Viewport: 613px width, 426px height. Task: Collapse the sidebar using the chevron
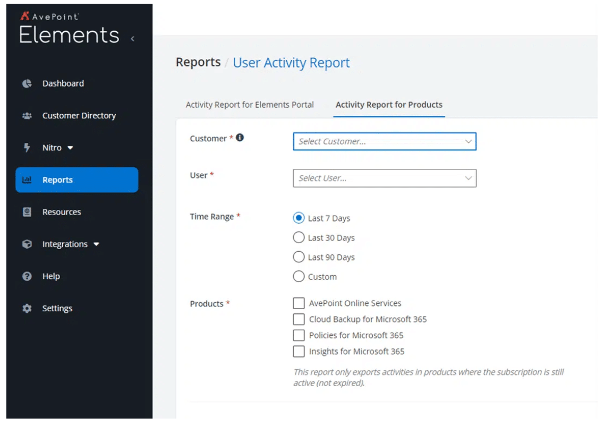tap(132, 38)
